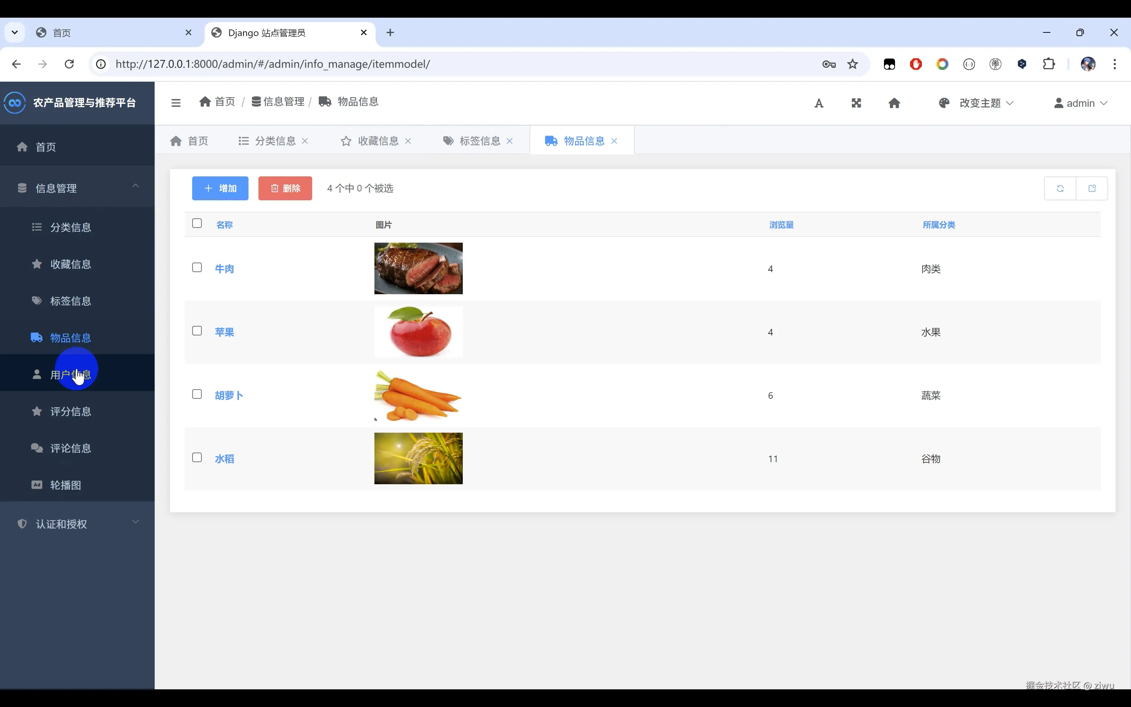Tick the checkbox for 牛肉 row
1131x707 pixels.
pyautogui.click(x=197, y=267)
